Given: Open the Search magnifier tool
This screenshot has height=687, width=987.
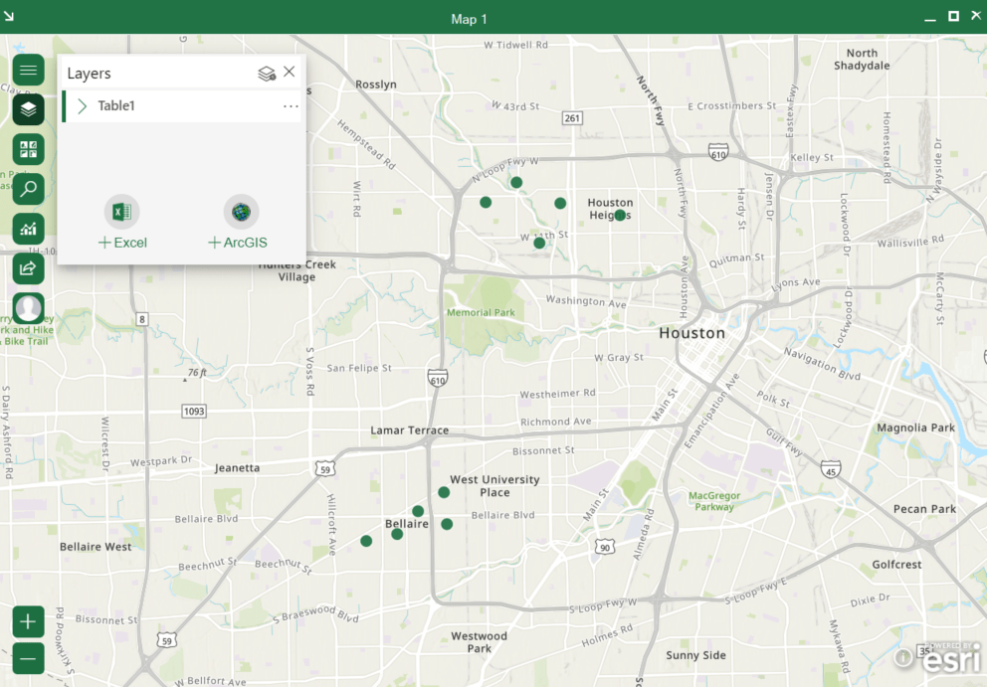Looking at the screenshot, I should coord(28,189).
